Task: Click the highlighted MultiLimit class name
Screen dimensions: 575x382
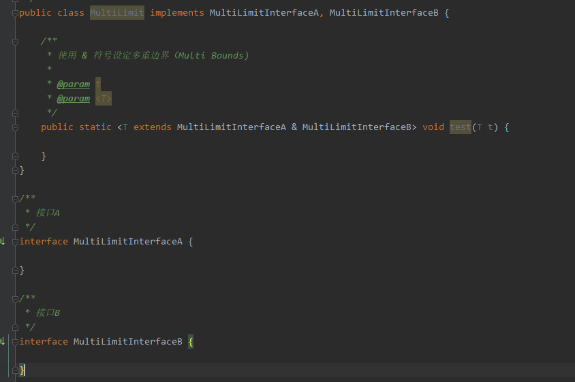Action: (117, 13)
